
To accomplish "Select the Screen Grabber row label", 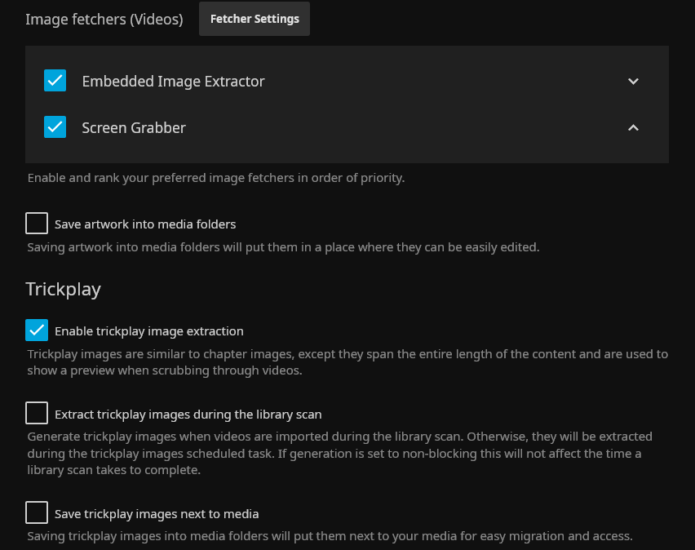I will pyautogui.click(x=134, y=127).
